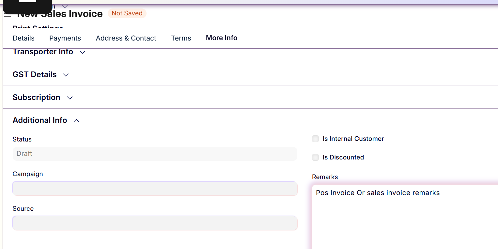The image size is (498, 249).
Task: Select the Terms tab
Action: point(181,38)
